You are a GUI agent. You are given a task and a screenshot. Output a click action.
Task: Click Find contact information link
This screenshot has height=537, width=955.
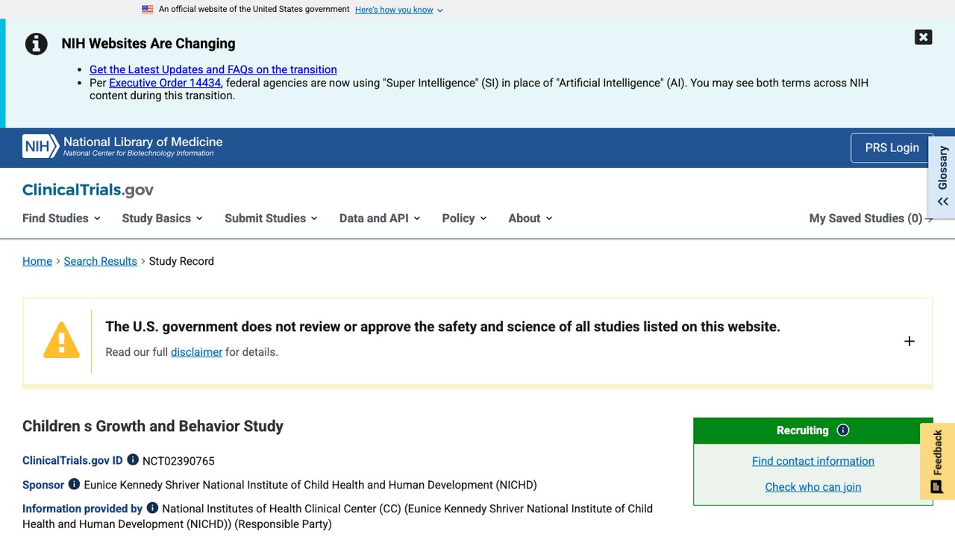tap(813, 461)
